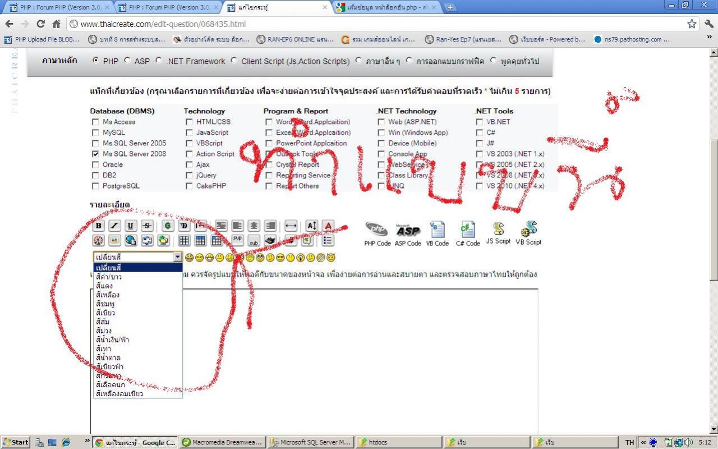Uncheck the Ms SQL Server 2008 checkbox
The height and width of the screenshot is (449, 718).
tap(95, 154)
